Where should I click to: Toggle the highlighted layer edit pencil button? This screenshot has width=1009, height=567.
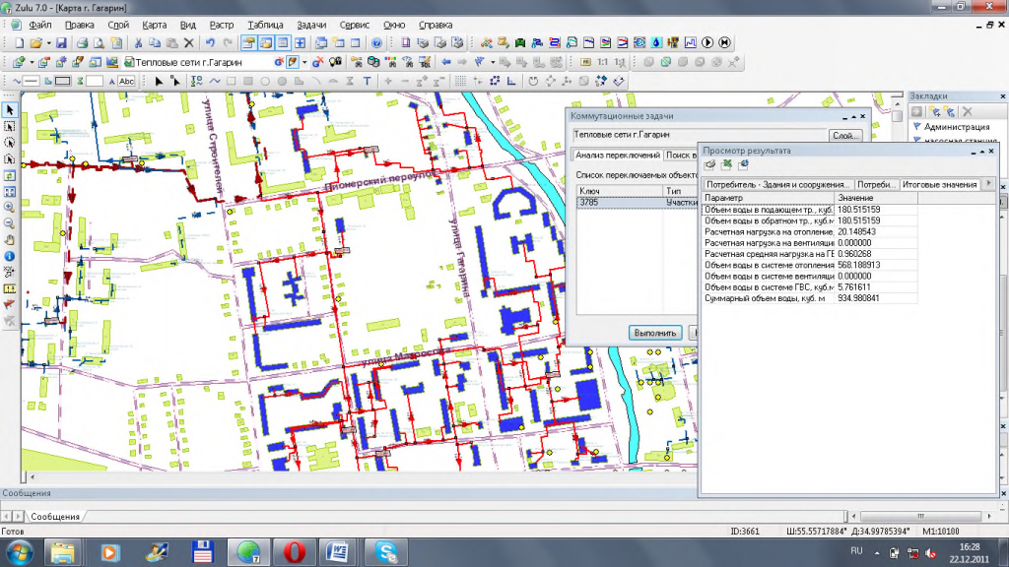292,62
